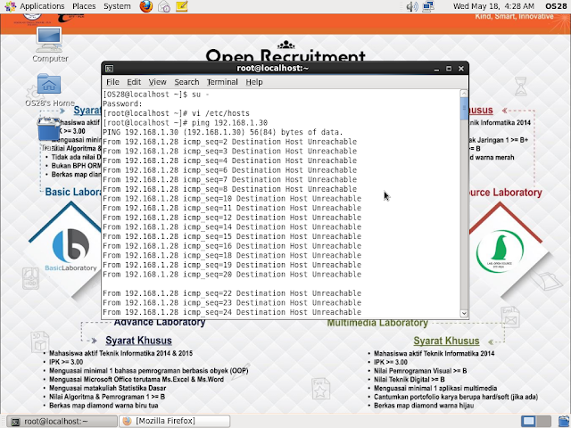Click the icmp_seq=20 output line
Screen dimensions: 571x428
click(232, 274)
